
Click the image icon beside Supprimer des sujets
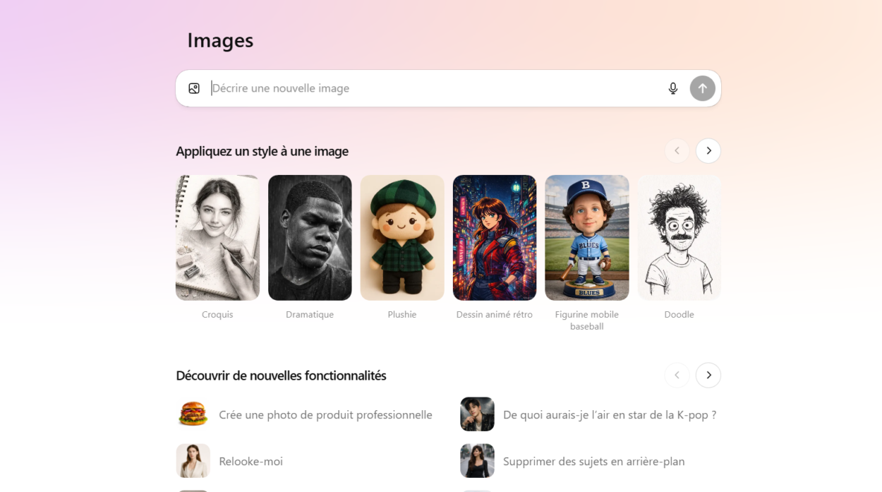pos(477,460)
